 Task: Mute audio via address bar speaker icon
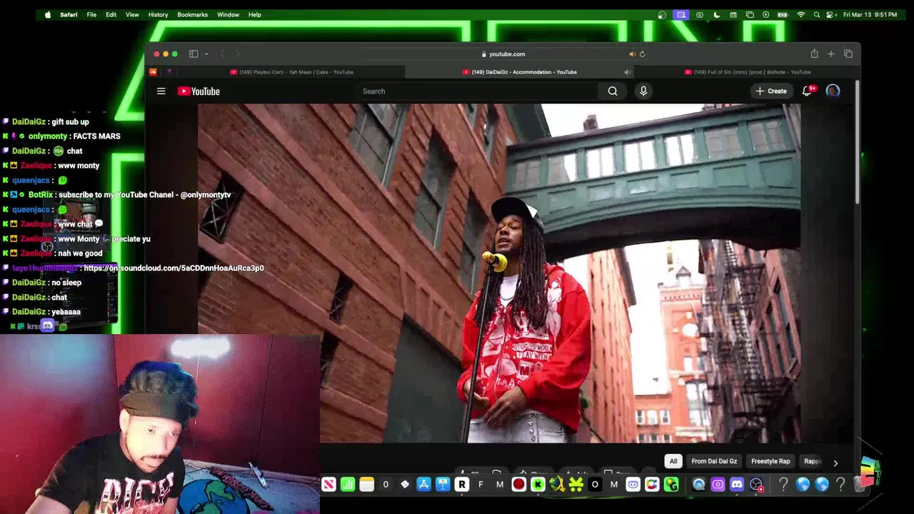[x=632, y=54]
